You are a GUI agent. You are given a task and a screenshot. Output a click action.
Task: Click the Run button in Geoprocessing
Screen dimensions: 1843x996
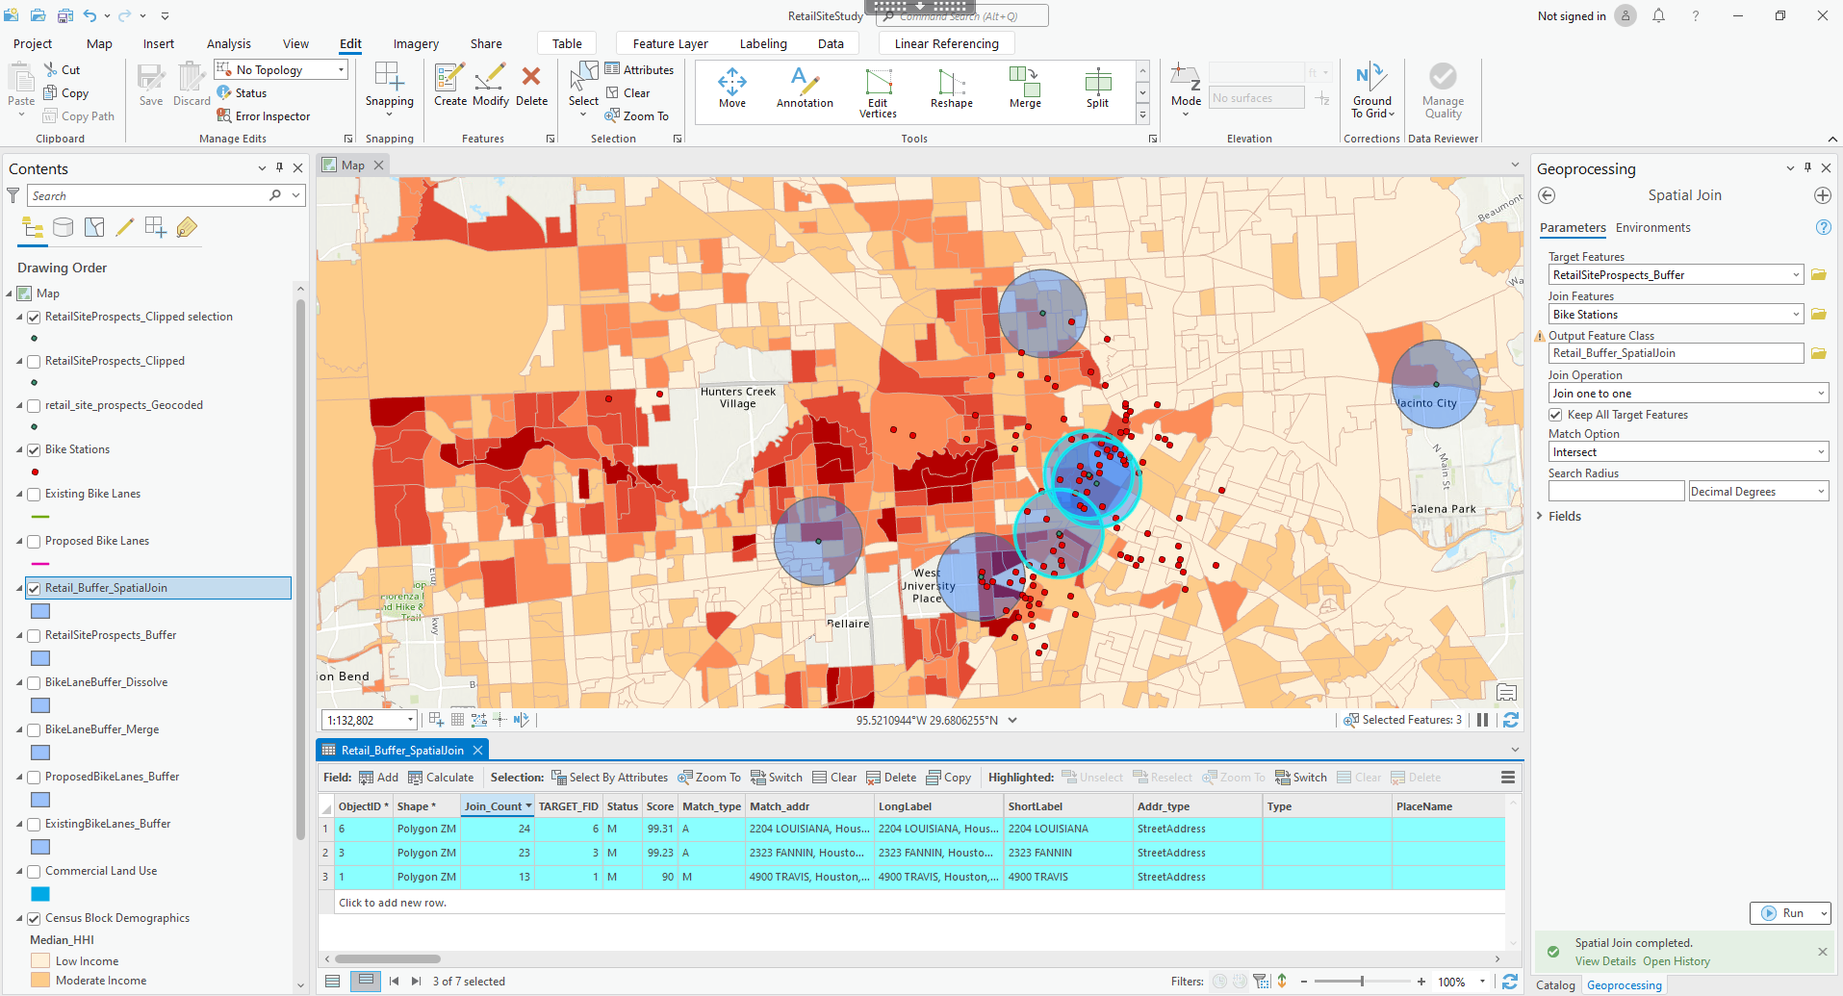coord(1790,912)
